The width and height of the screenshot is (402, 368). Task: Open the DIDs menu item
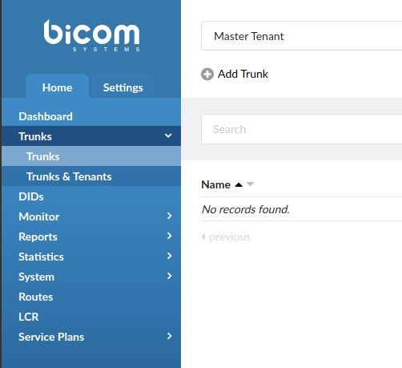click(x=91, y=196)
